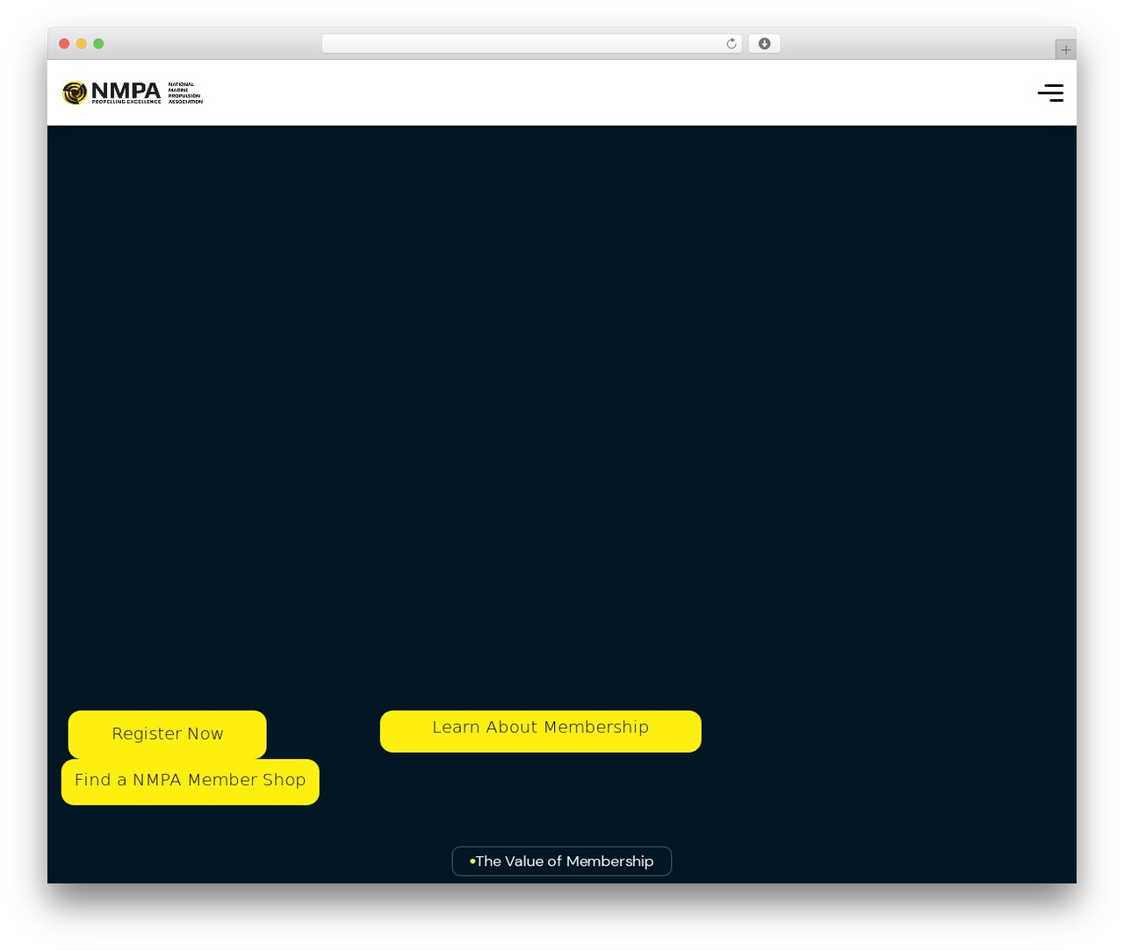Open the hamburger navigation menu
Viewport: 1124px width, 951px height.
(x=1050, y=93)
